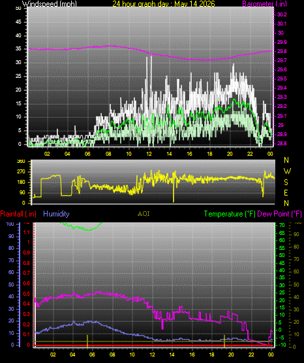Click the 35 mark on windspeed axis
Screen dimensions: 304x363
[x=18, y=49]
